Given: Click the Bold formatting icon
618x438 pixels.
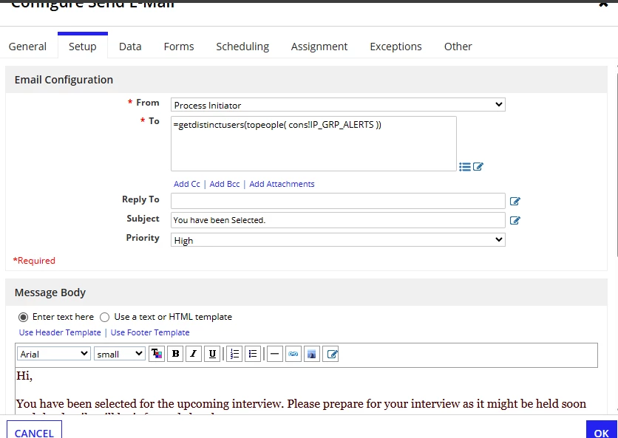Looking at the screenshot, I should tap(175, 354).
